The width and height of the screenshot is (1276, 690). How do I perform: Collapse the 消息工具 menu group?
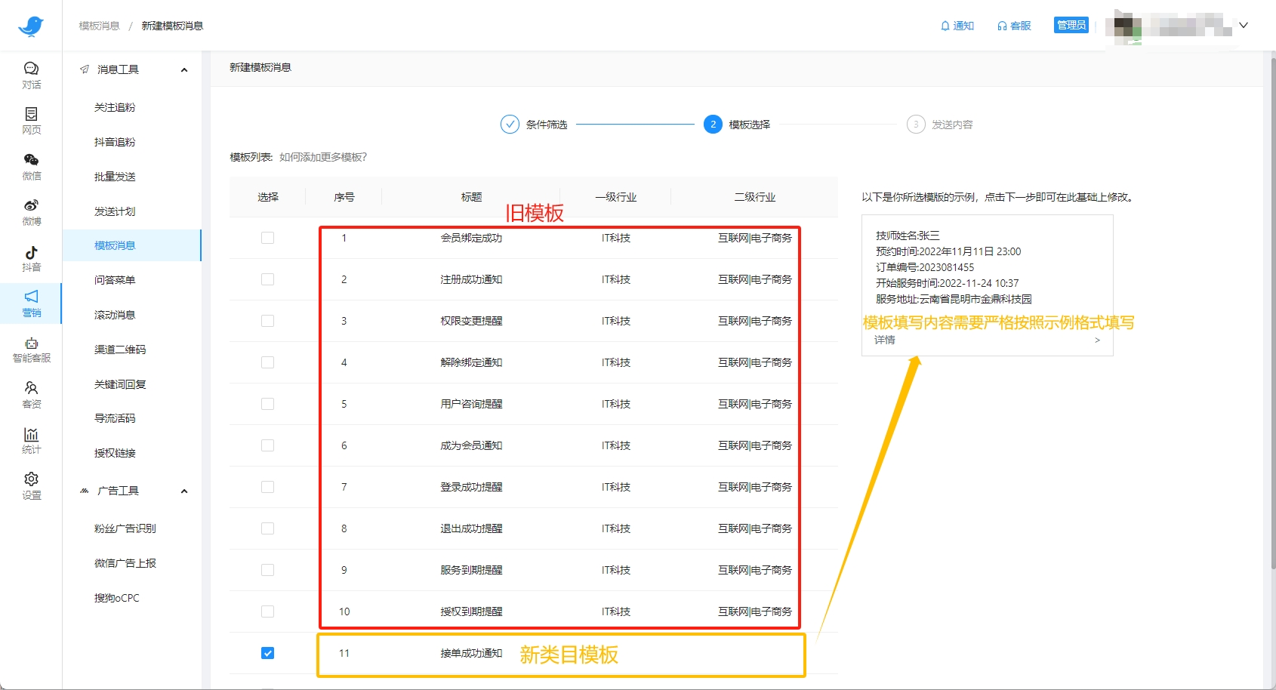tap(183, 70)
